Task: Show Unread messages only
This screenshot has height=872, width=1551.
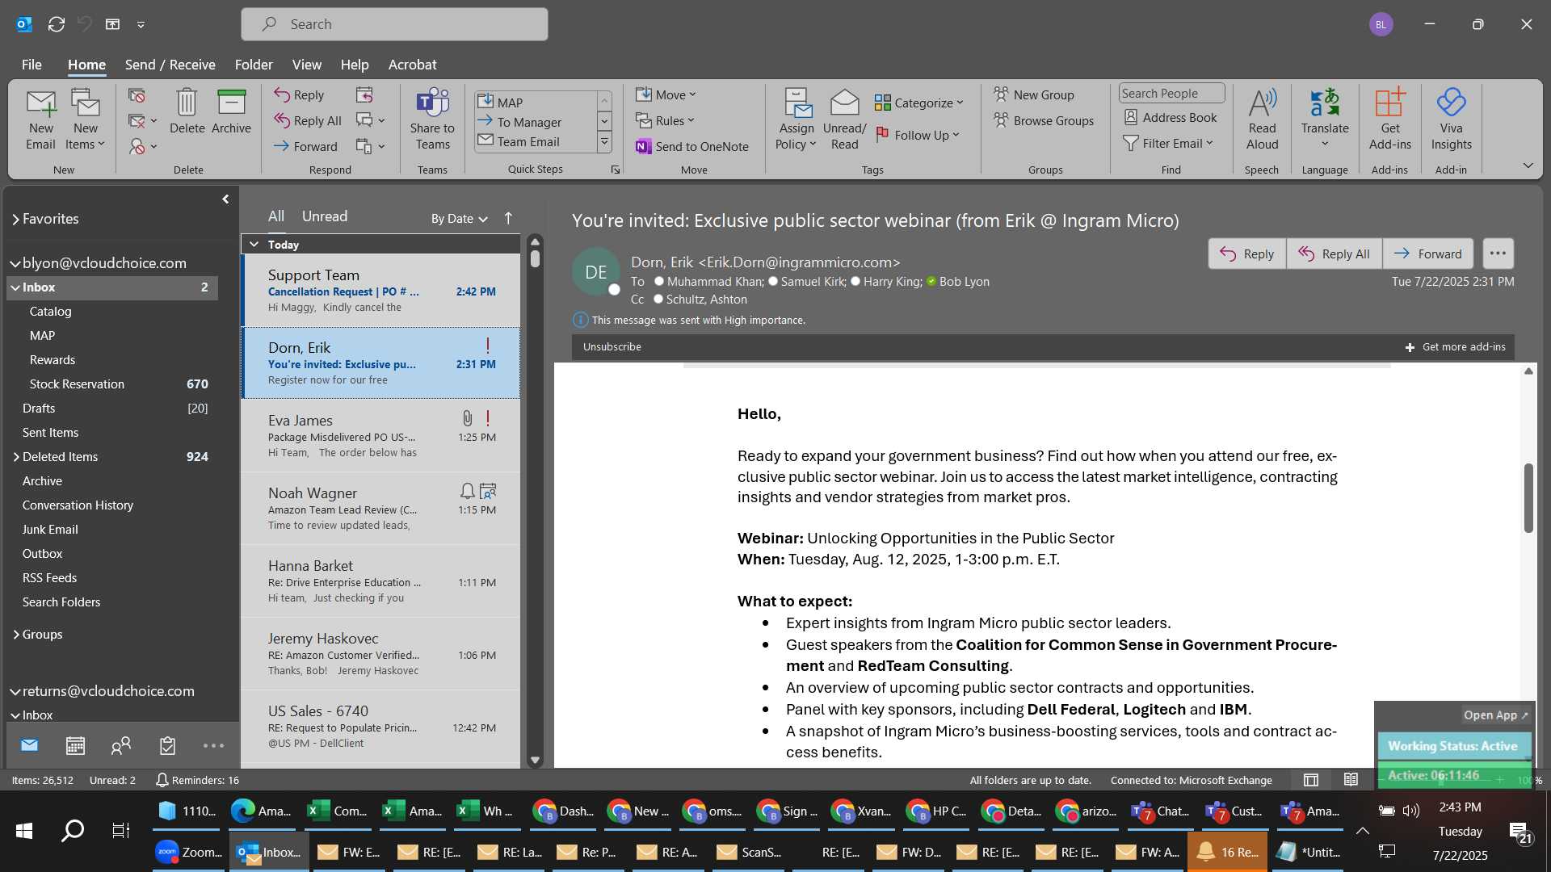Action: click(x=325, y=216)
